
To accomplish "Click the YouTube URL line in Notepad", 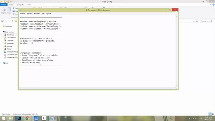I will point(40,26).
